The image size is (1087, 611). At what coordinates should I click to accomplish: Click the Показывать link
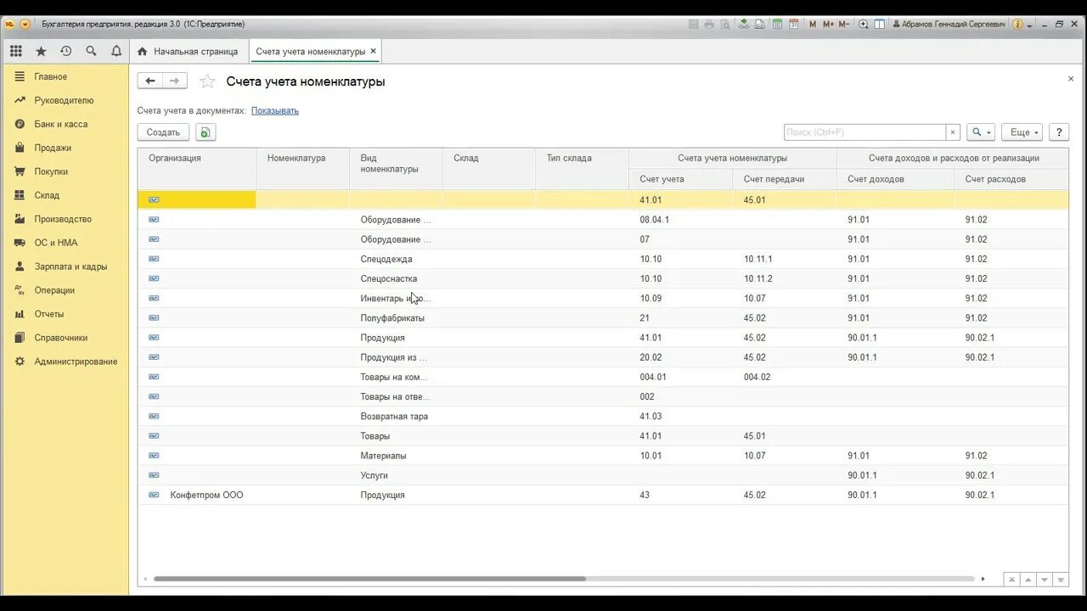tap(274, 110)
